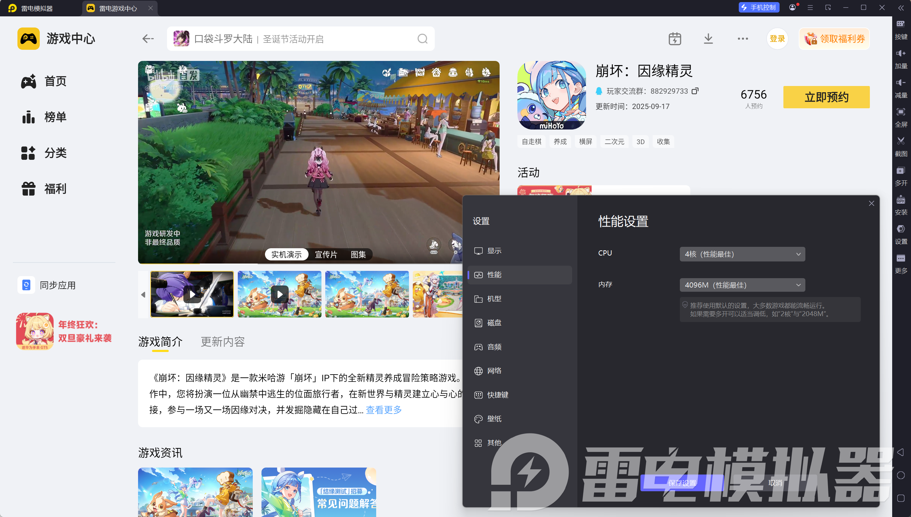Open the three-dots more menu in header
This screenshot has width=911, height=517.
click(x=743, y=39)
